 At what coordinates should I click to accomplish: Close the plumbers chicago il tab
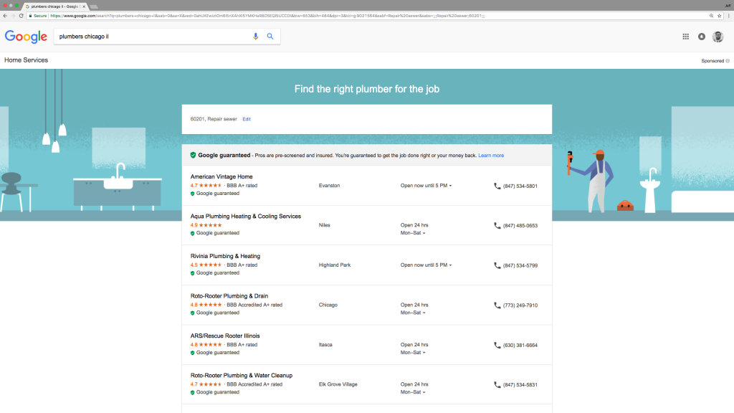84,6
